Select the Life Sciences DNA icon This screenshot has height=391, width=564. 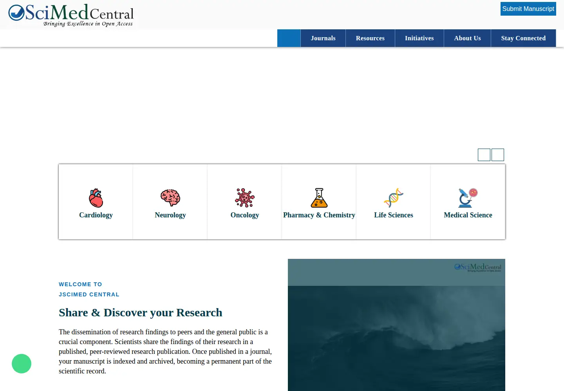click(394, 198)
